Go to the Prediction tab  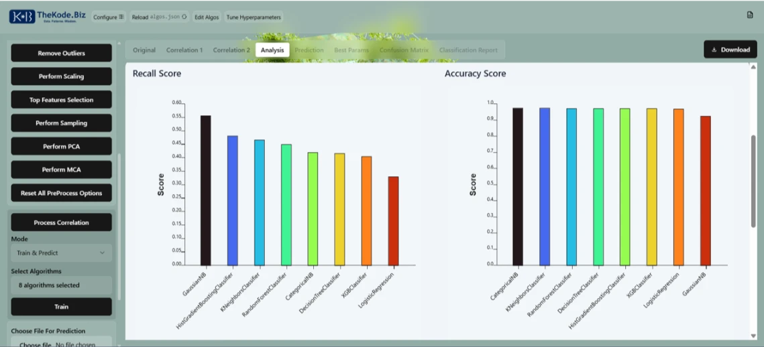tap(309, 50)
